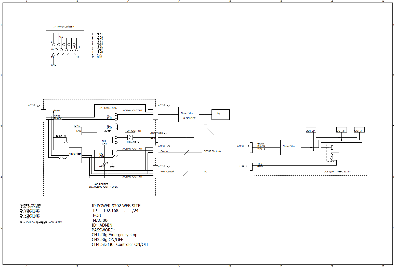Select pin list row '15 GND'

(x=97, y=57)
